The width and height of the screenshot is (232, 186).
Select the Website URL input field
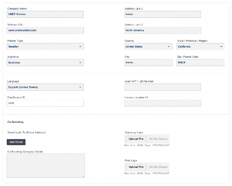(x=45, y=30)
